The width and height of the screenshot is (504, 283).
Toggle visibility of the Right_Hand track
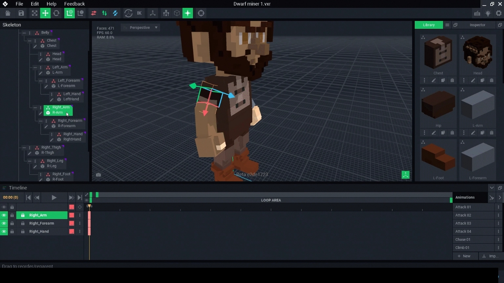click(x=4, y=232)
